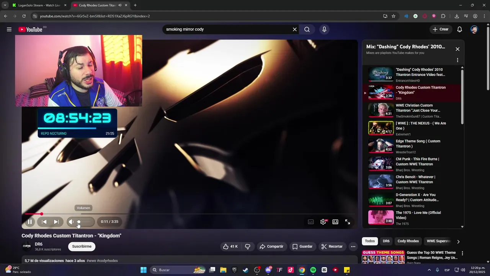Show hidden system tray icons
The image size is (490, 276).
click(429, 270)
